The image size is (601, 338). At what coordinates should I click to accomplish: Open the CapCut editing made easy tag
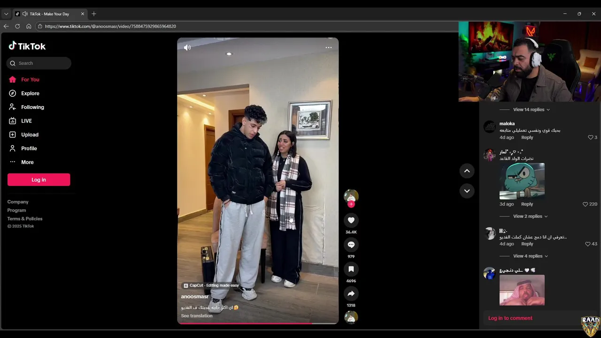pos(211,285)
